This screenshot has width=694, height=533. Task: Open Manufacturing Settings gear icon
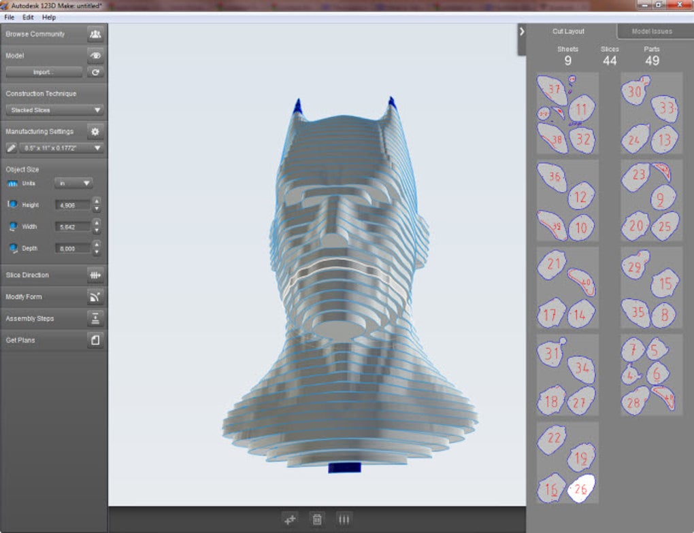coord(95,131)
